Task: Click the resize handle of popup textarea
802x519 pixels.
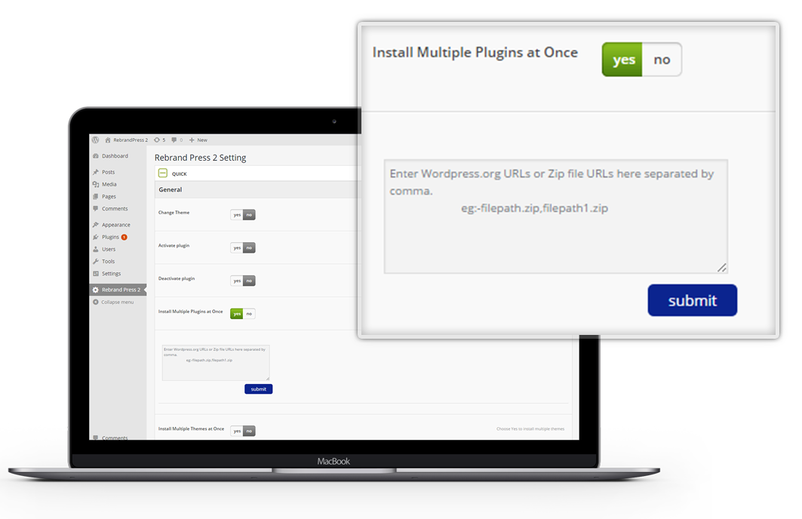Action: click(x=722, y=268)
